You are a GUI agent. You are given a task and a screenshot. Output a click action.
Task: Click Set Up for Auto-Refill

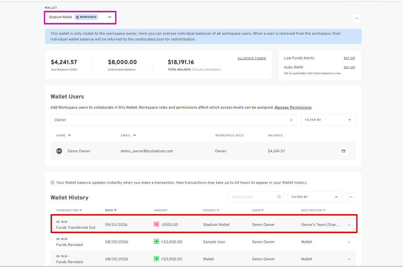[x=349, y=67]
